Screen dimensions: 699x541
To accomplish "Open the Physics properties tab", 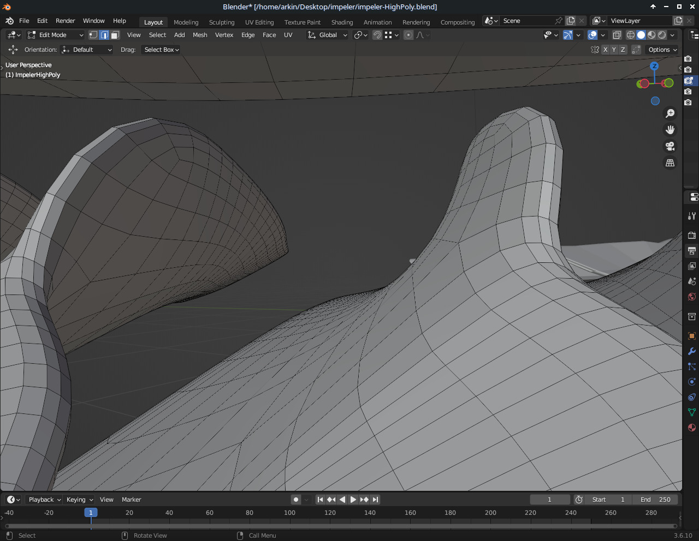I will [692, 382].
